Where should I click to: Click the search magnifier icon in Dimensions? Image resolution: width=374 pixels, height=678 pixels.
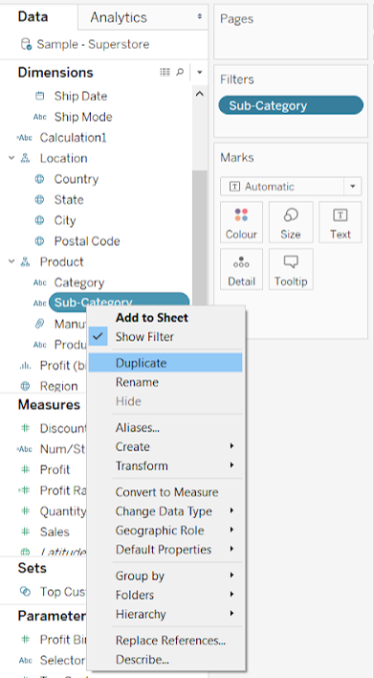(x=180, y=72)
